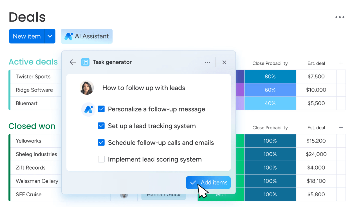Collapse the Closed won group

[32, 126]
